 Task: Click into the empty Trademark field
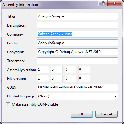click(x=77, y=61)
